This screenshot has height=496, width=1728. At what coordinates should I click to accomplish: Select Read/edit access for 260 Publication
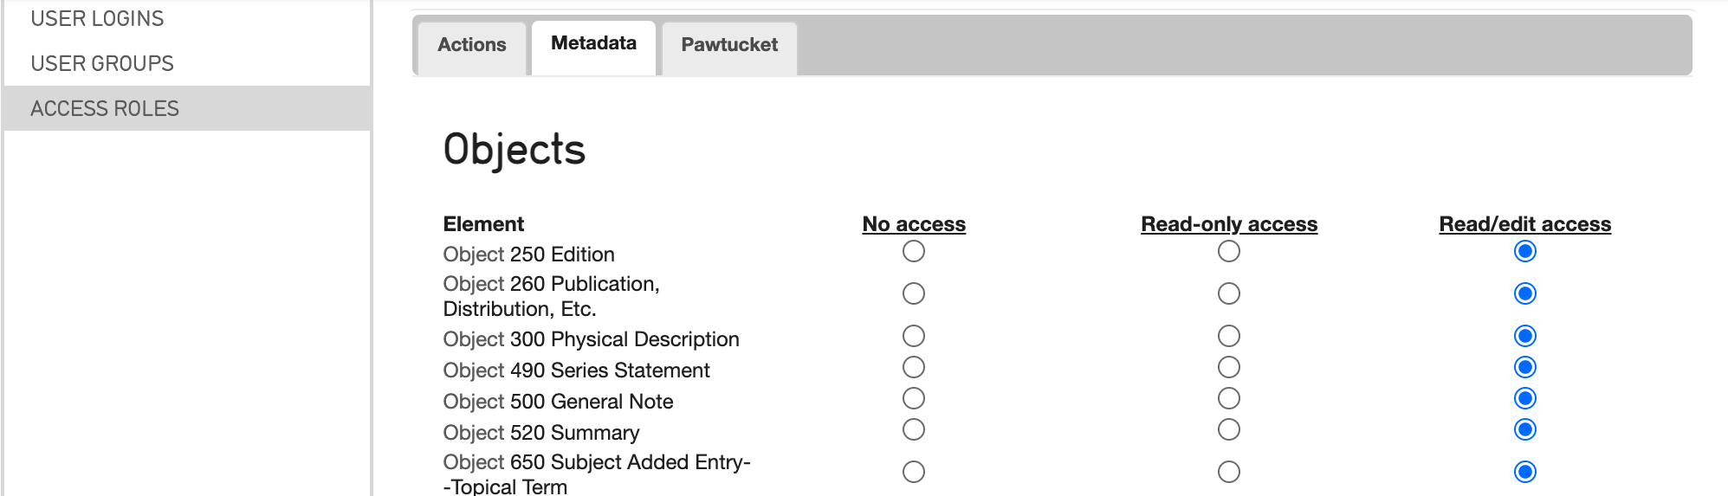click(x=1524, y=293)
